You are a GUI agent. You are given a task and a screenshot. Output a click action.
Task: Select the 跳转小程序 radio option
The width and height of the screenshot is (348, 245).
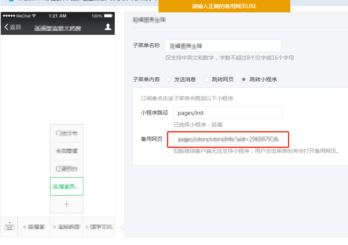(x=244, y=79)
